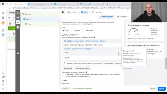Select gender radio Мужчины
The height and width of the screenshot is (94, 167).
tap(71, 31)
